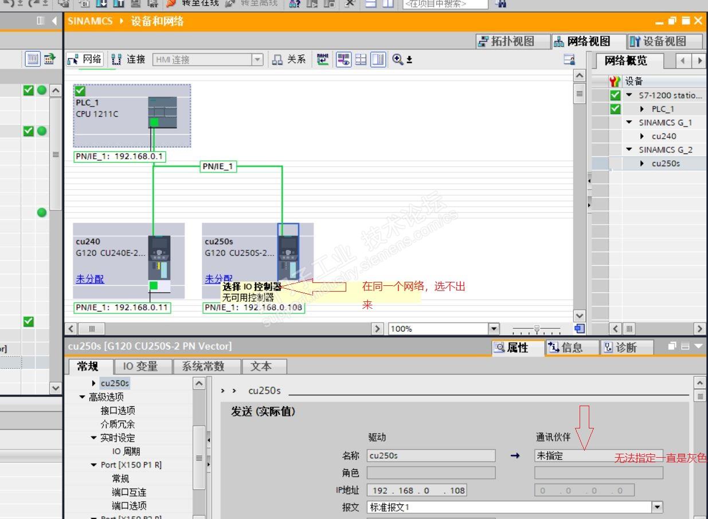Click the 在项目中搜索 search field
Image resolution: width=708 pixels, height=519 pixels.
pyautogui.click(x=445, y=3)
